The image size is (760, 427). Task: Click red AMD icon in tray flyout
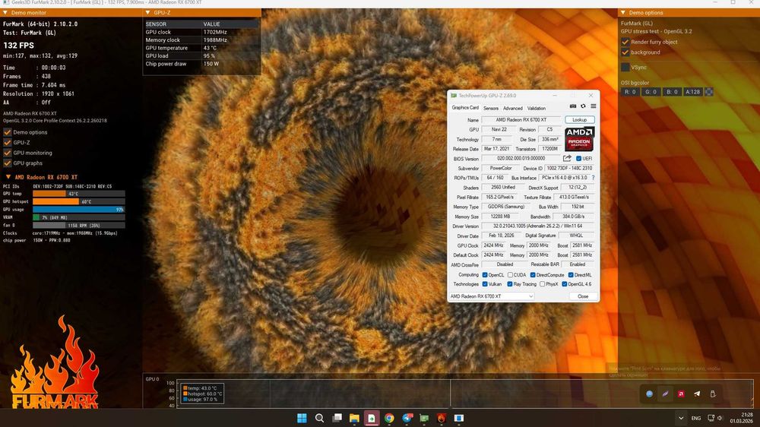(x=681, y=394)
